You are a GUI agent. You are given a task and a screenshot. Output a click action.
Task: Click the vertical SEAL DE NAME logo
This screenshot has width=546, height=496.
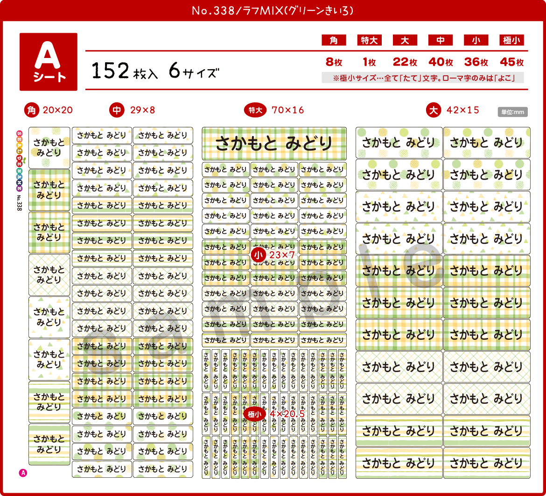tap(19, 161)
